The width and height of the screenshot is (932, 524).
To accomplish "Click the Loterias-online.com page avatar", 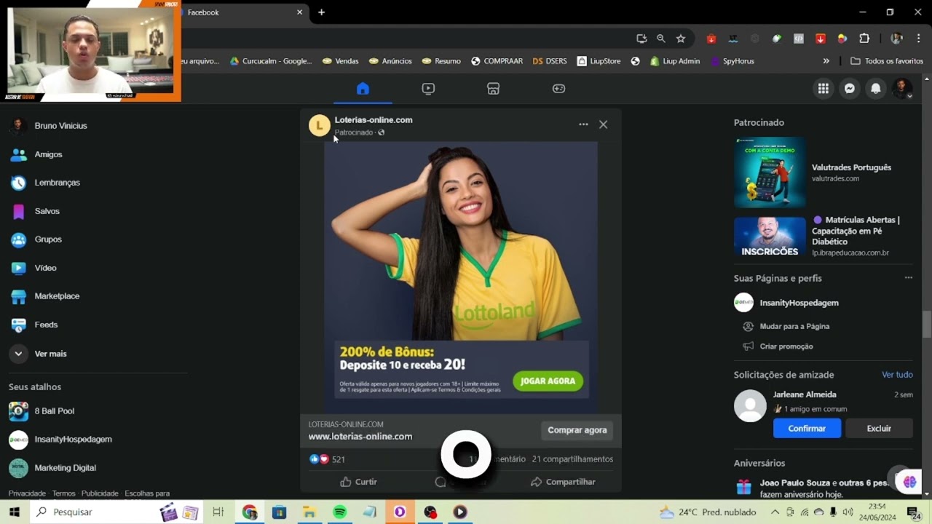I will point(319,125).
